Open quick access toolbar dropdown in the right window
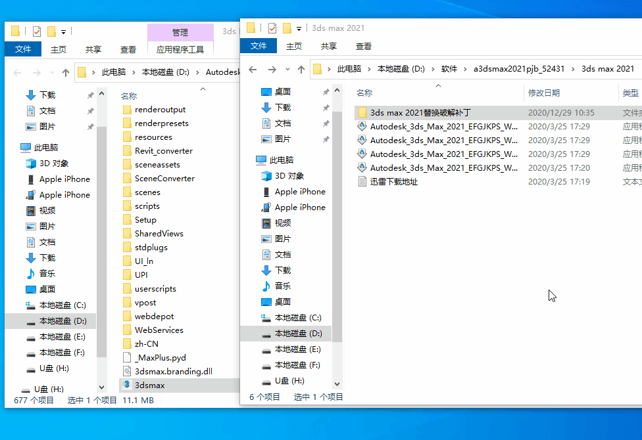This screenshot has height=440, width=642. pyautogui.click(x=299, y=29)
